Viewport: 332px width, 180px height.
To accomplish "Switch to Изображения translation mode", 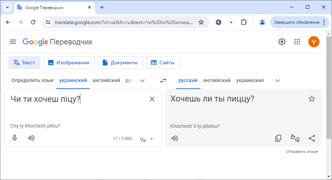I will (x=69, y=63).
